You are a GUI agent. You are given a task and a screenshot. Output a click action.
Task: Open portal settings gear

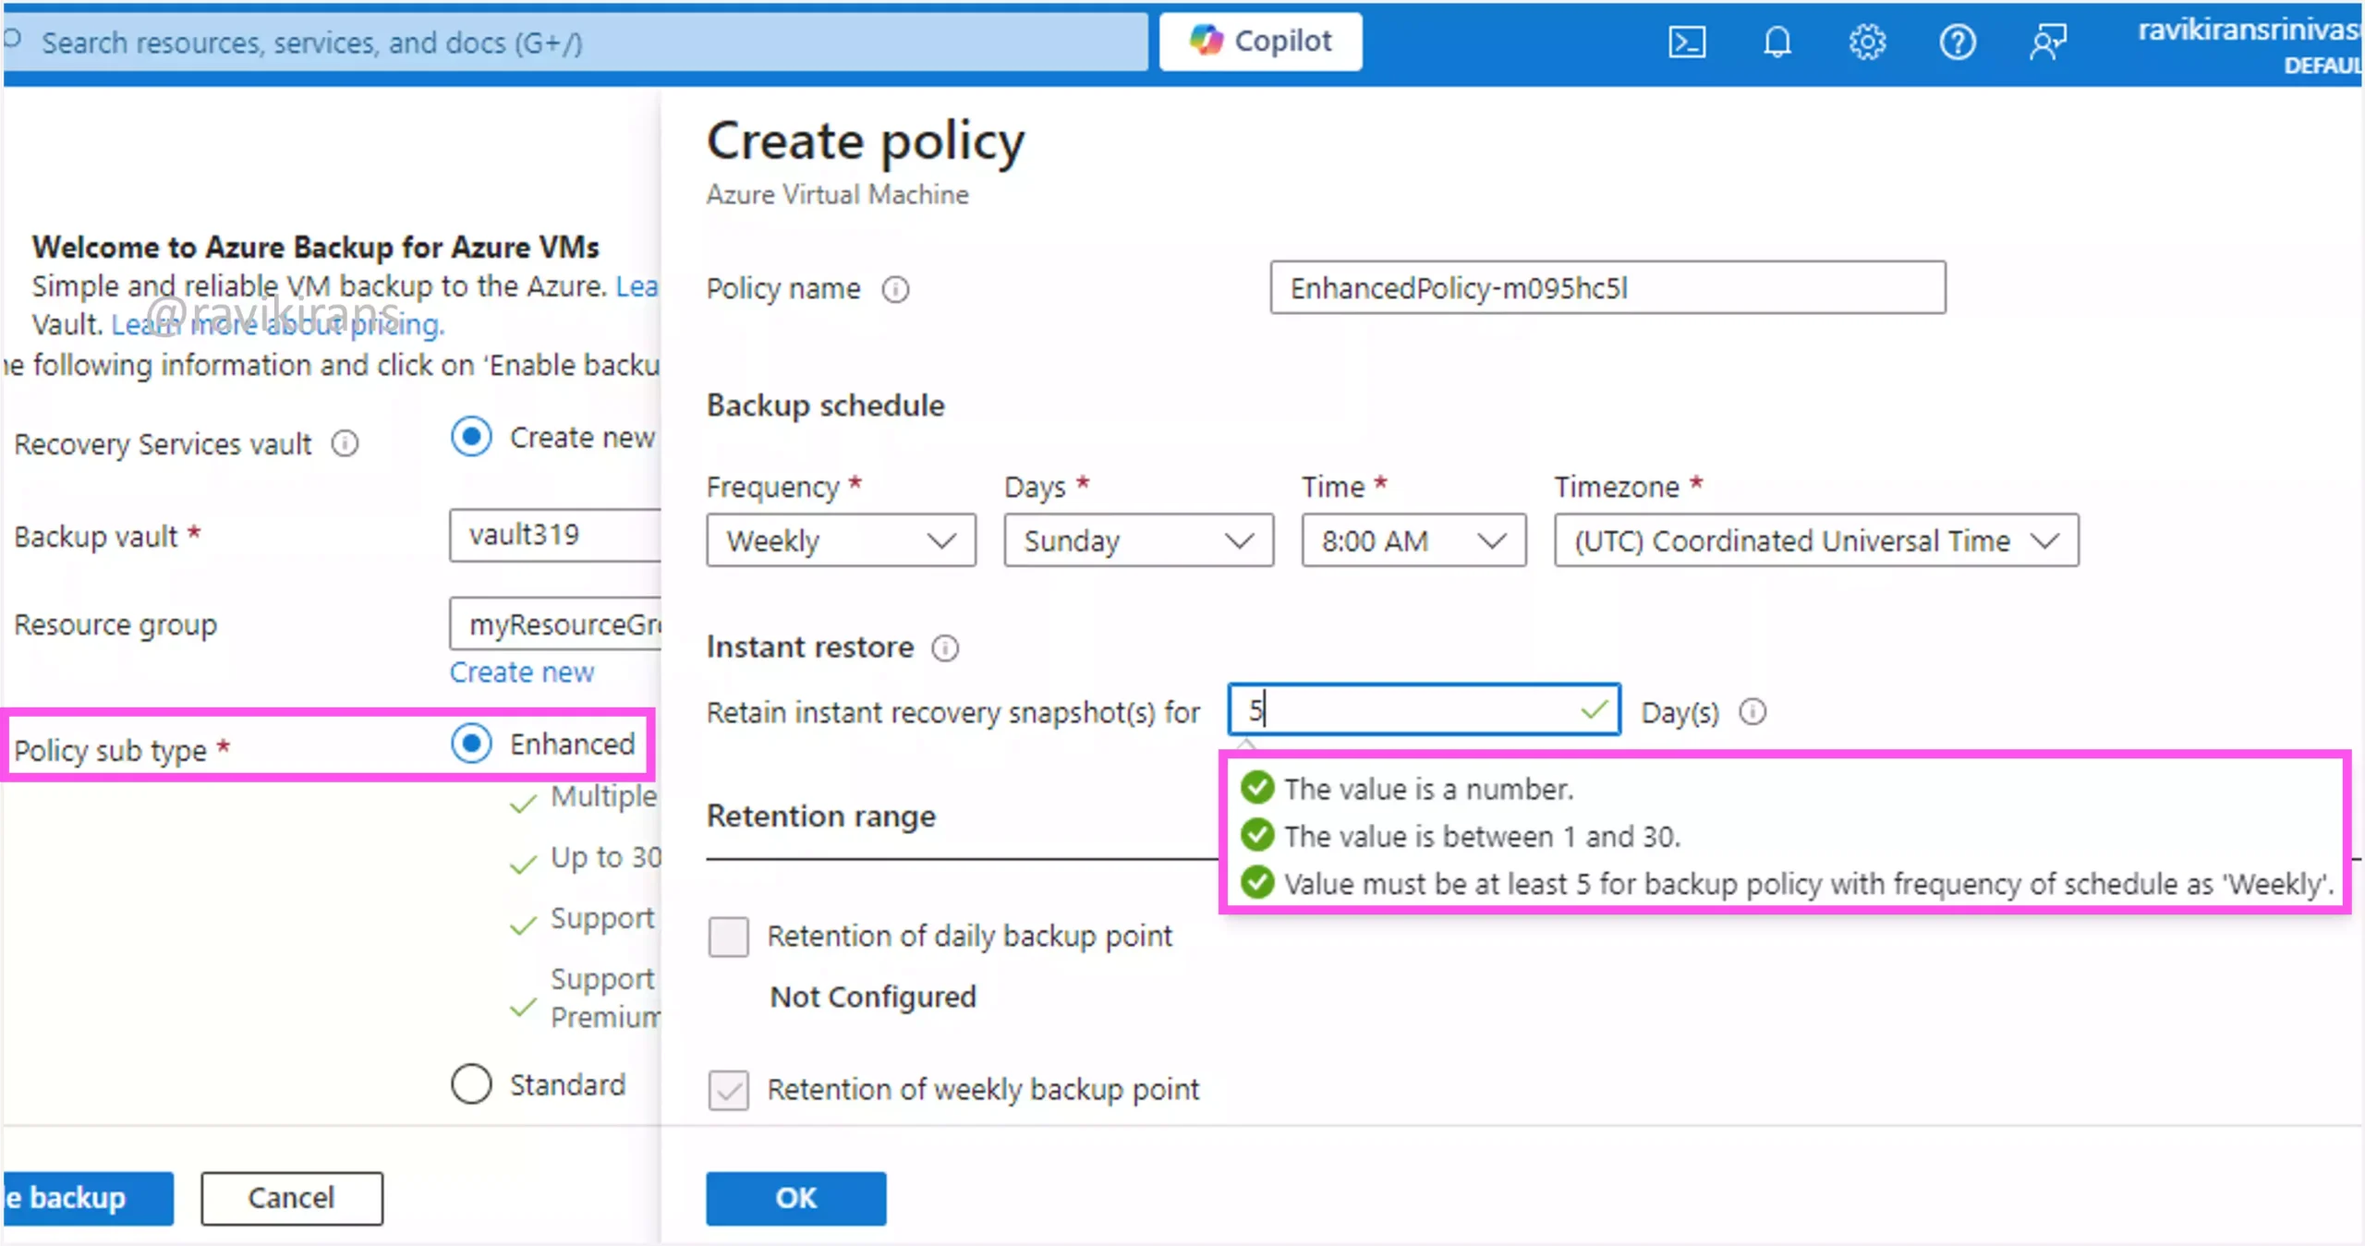pos(1867,42)
